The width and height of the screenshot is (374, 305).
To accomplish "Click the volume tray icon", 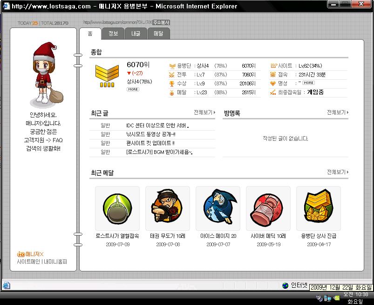I will pyautogui.click(x=320, y=298).
